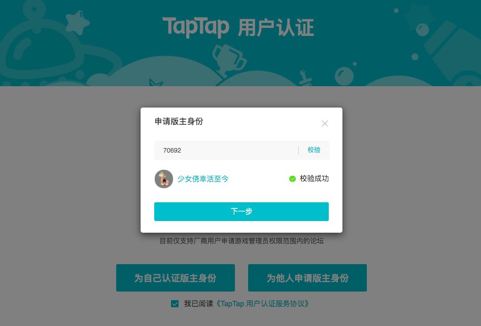Click the 校验 verify link

(314, 150)
